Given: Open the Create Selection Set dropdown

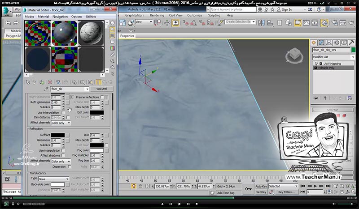Looking at the screenshot, I should [x=240, y=21].
